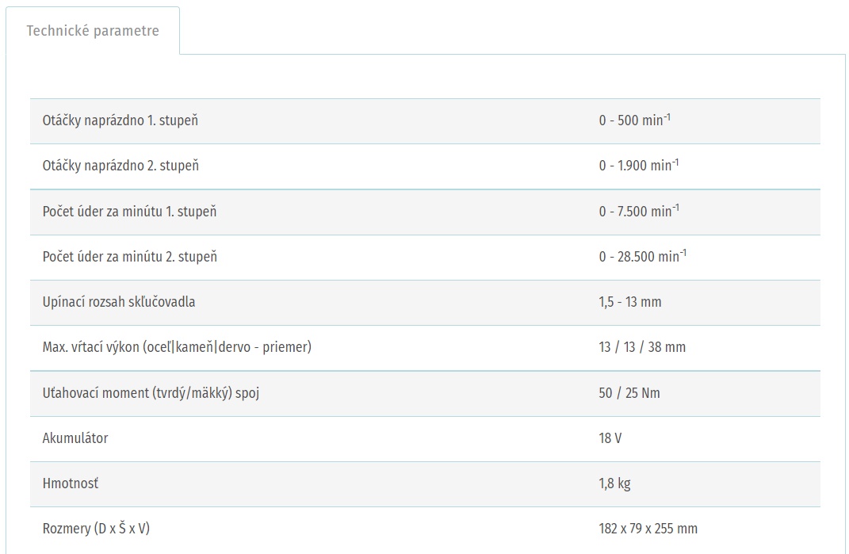Select the '1,8 kg' weight value
This screenshot has height=554, width=849.
point(615,483)
